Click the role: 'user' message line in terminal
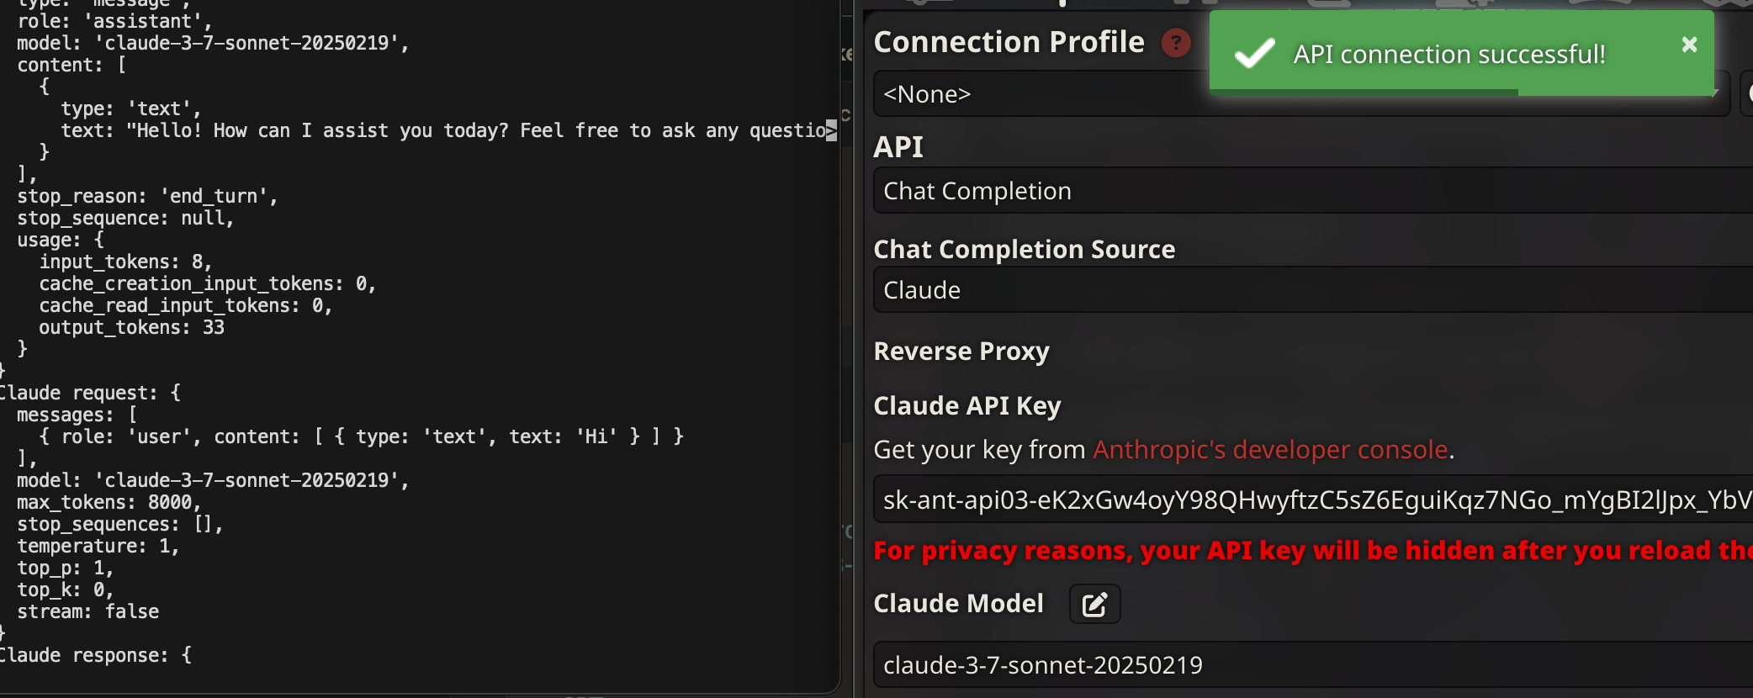Viewport: 1753px width, 698px height. click(x=361, y=436)
